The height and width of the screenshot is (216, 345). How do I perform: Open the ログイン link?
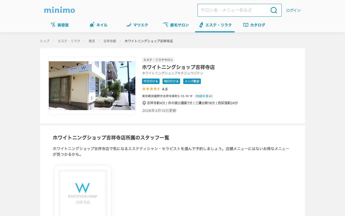293,10
